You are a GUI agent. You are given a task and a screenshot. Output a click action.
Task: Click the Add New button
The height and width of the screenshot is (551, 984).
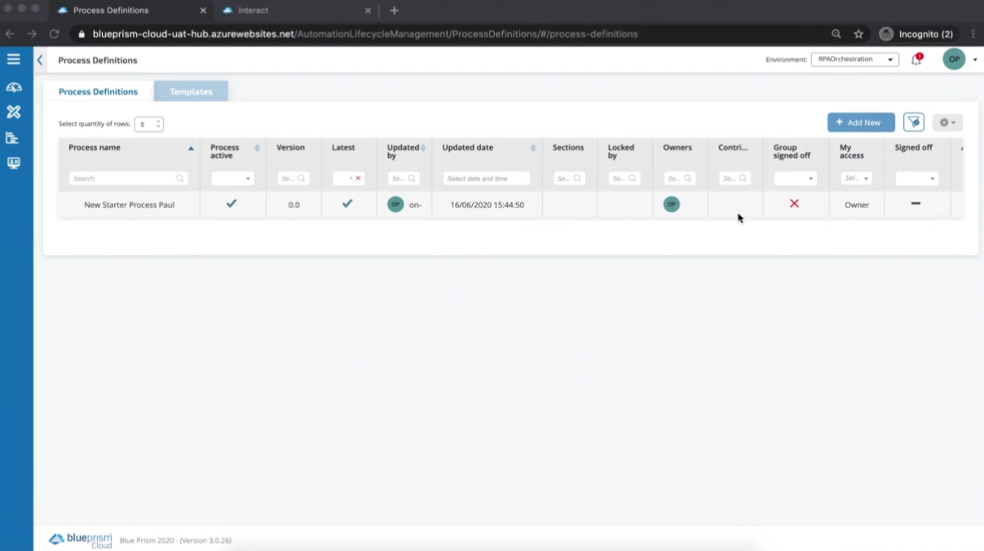[x=860, y=121]
